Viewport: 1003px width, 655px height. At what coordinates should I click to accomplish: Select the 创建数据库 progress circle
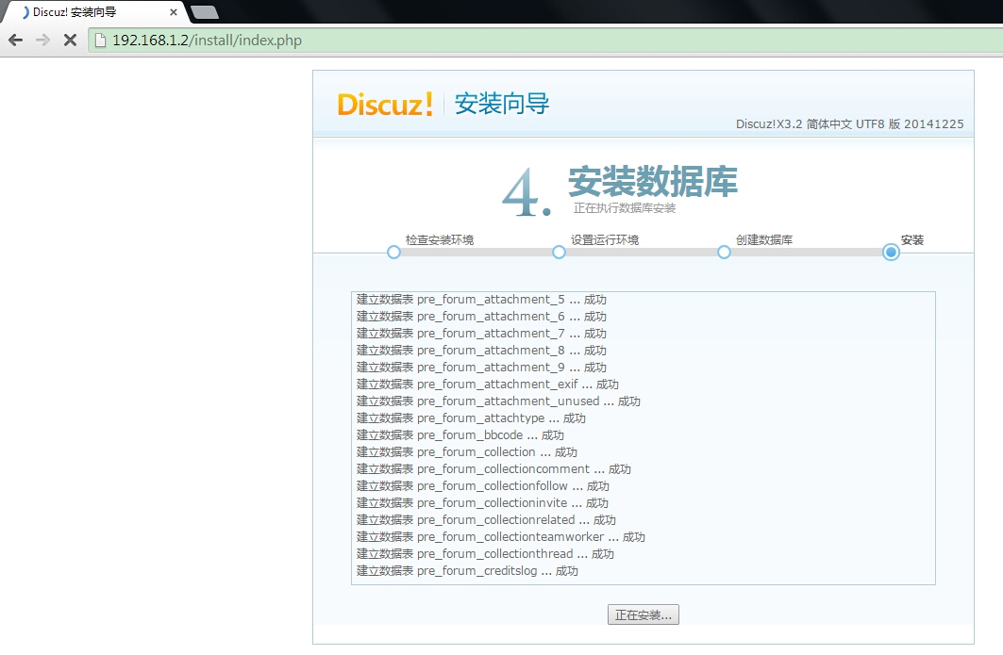click(724, 252)
